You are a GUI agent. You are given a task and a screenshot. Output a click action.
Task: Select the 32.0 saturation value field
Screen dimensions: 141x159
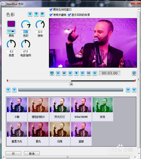(x=40, y=32)
